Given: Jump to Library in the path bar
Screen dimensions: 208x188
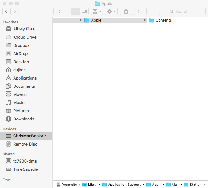Looking at the screenshot, I should [90, 185].
